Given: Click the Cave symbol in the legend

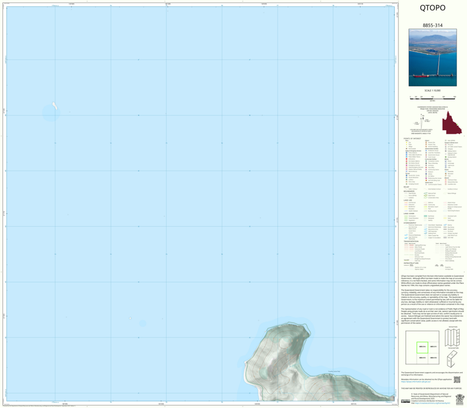Looking at the screenshot, I should (446, 176).
